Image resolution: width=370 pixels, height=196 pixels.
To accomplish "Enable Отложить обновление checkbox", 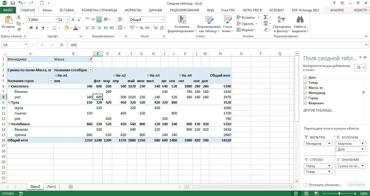I will (306, 185).
